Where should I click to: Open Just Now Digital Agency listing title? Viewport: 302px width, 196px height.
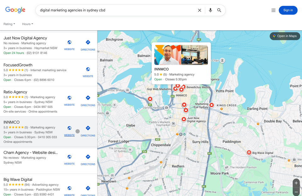pos(25,38)
